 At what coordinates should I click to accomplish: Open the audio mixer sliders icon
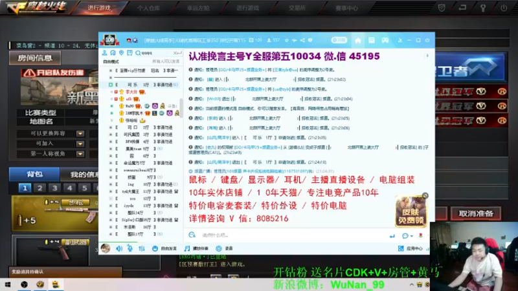click(x=142, y=248)
